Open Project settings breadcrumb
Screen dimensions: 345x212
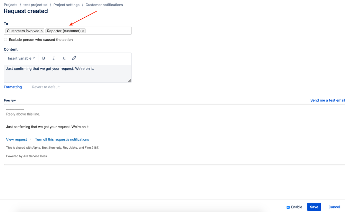pos(66,5)
